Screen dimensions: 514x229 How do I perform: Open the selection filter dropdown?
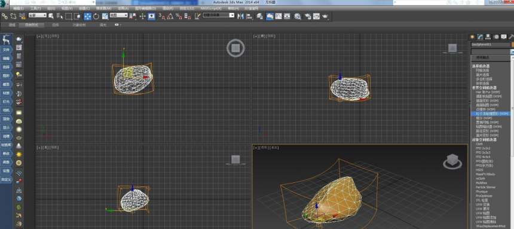[38, 16]
